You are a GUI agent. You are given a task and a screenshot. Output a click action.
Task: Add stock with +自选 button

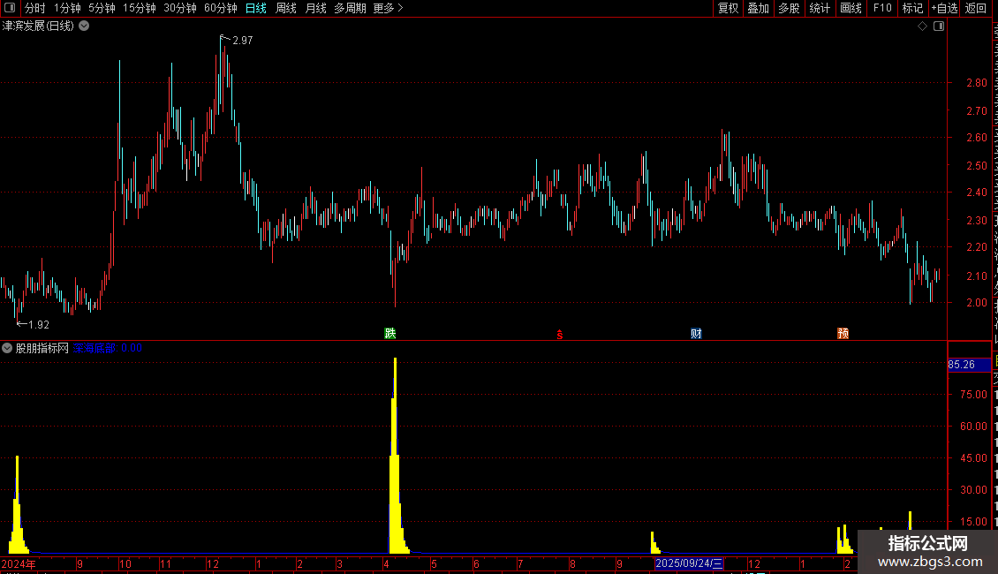coord(944,8)
